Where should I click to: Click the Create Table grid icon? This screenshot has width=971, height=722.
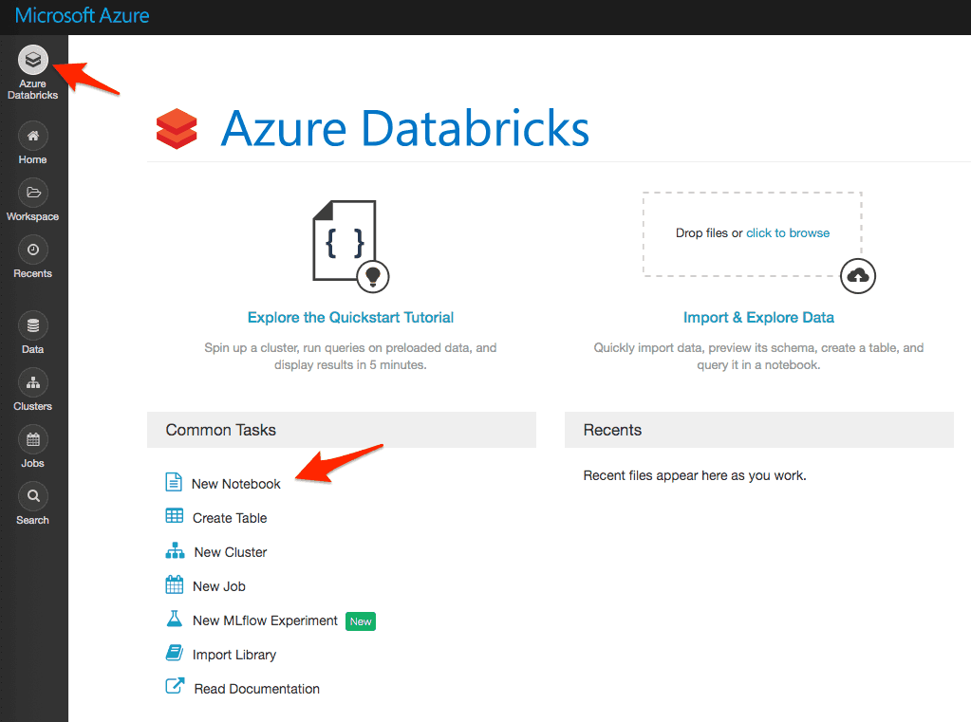point(174,517)
